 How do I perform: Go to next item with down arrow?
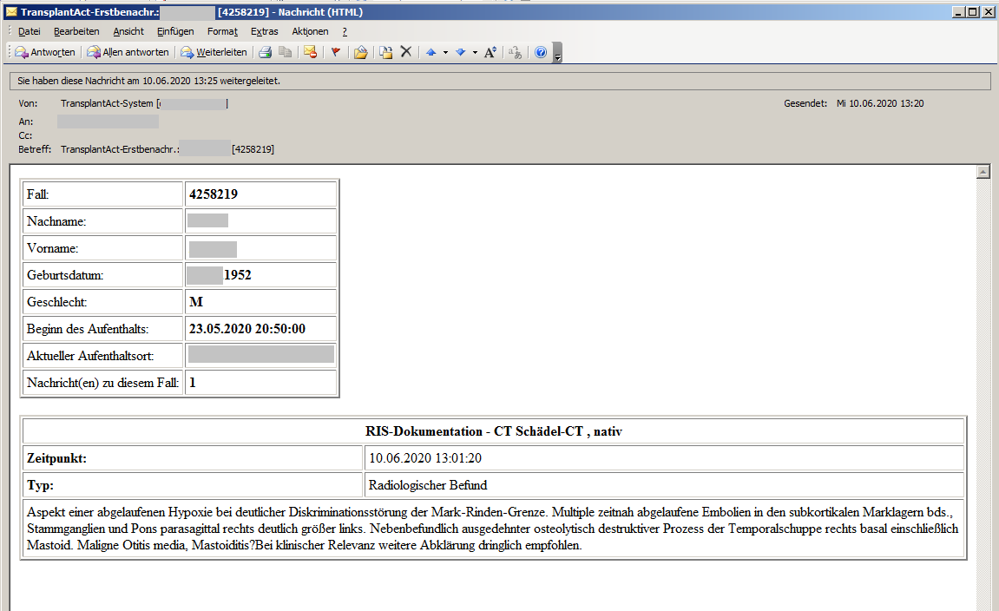(460, 52)
